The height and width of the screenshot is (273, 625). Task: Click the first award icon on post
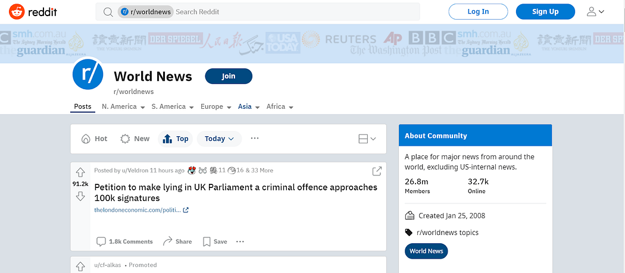coord(192,170)
